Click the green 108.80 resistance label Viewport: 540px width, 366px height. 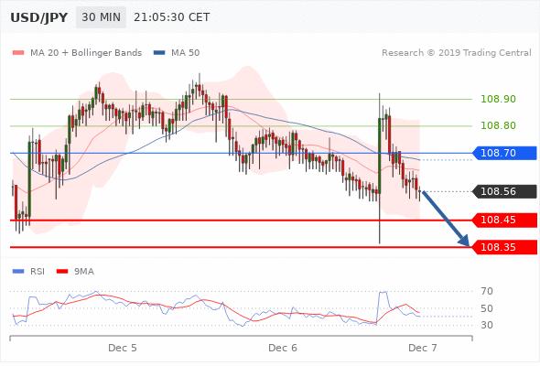tap(498, 125)
